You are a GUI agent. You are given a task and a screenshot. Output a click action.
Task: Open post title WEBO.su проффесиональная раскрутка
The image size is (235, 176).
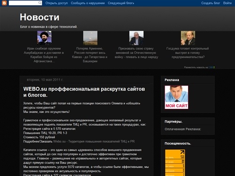click(84, 92)
